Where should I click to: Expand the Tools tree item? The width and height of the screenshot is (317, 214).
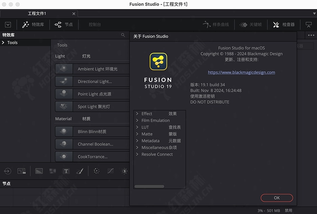point(3,42)
